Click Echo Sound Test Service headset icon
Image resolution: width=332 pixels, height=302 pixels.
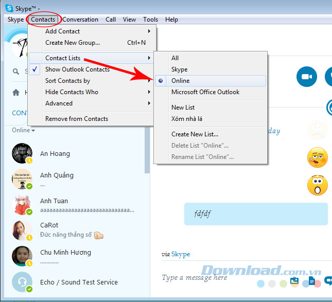click(x=22, y=282)
